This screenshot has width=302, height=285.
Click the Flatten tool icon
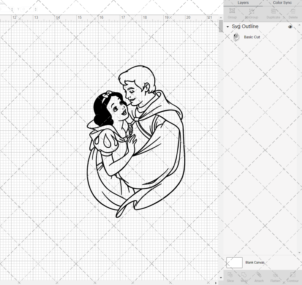pos(275,275)
